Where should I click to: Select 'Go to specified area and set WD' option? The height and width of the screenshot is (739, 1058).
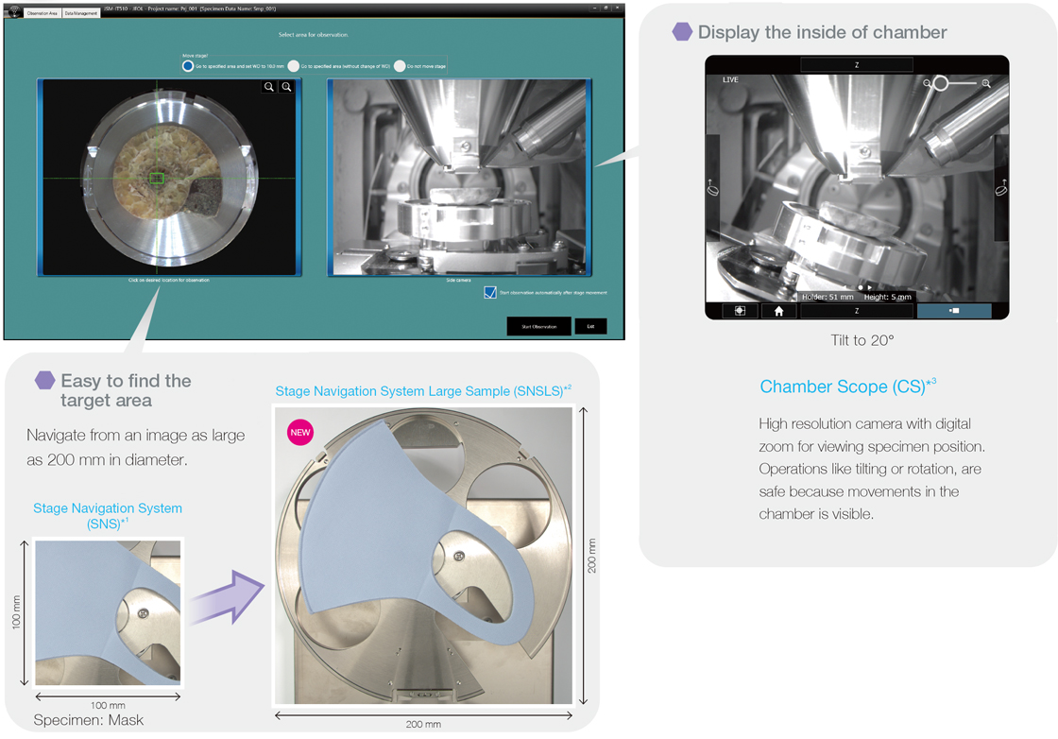(188, 66)
